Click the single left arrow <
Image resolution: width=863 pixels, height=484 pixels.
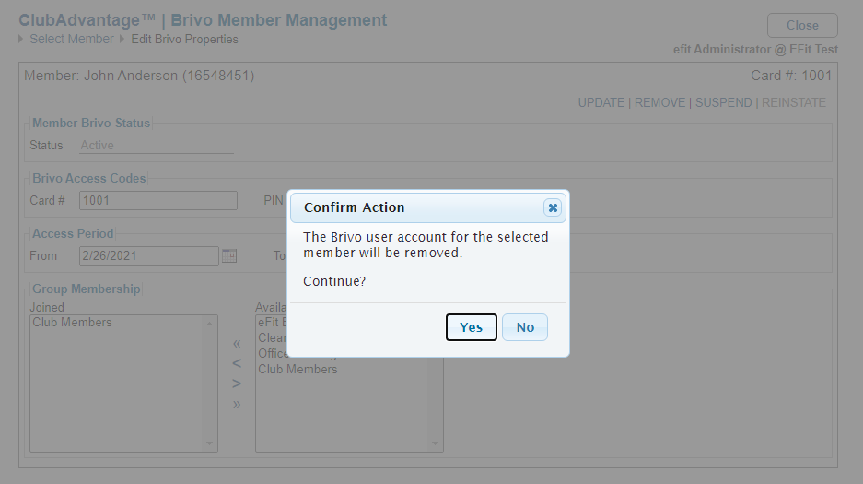coord(237,363)
